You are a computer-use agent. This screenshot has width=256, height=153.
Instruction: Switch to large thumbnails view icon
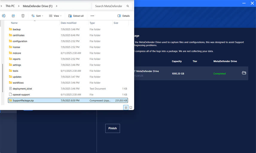point(131,107)
